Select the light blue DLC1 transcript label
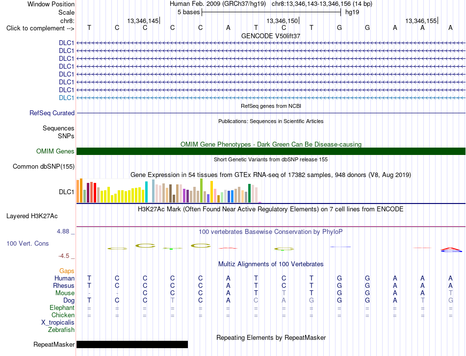Screen dimensions: 466x356 point(67,98)
